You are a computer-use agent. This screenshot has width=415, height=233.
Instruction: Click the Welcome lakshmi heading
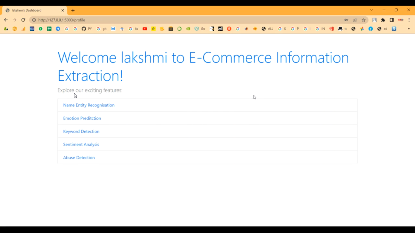203,67
